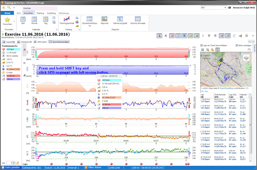Image resolution: width=257 pixels, height=170 pixels.
Task: Click the small star icon in quick access bar
Action: point(4,8)
